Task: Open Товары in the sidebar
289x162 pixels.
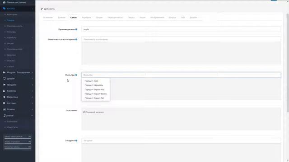Action: (x=11, y=20)
